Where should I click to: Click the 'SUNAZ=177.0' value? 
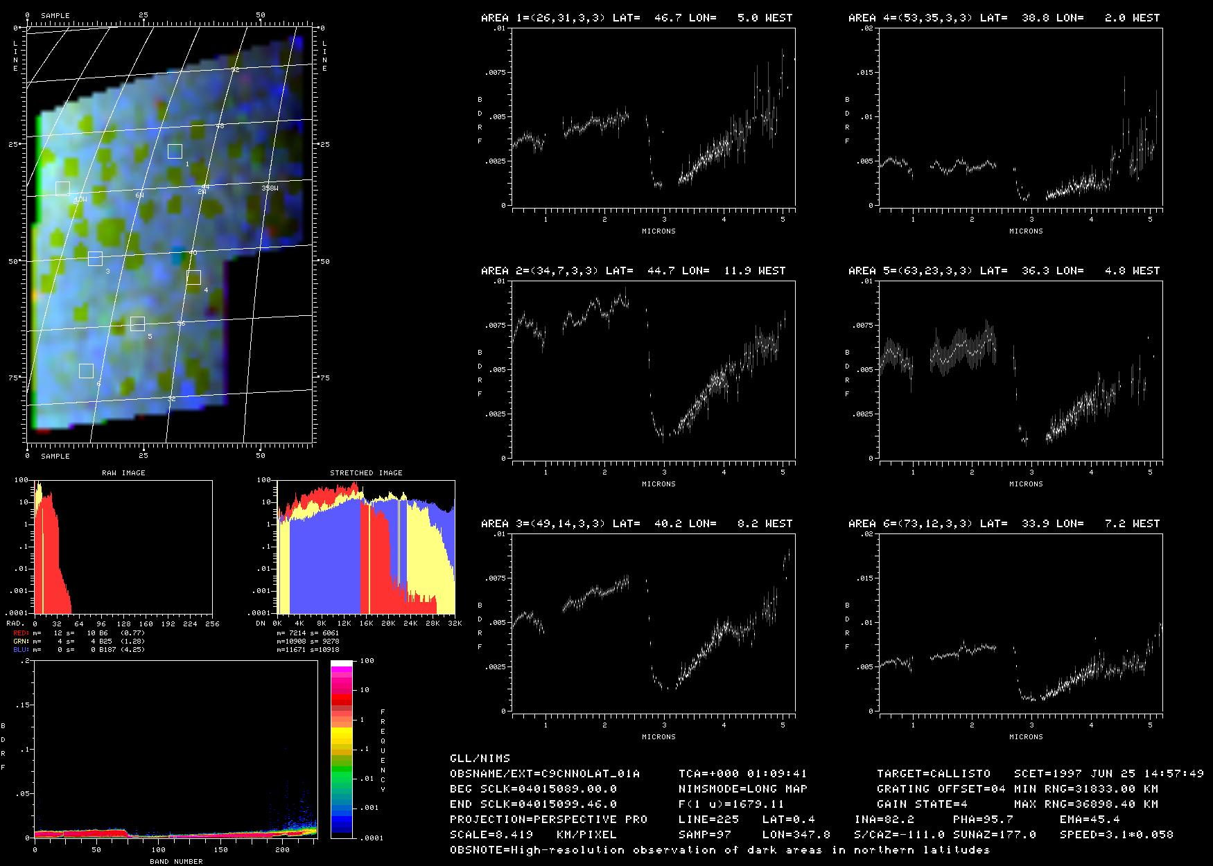[x=995, y=835]
